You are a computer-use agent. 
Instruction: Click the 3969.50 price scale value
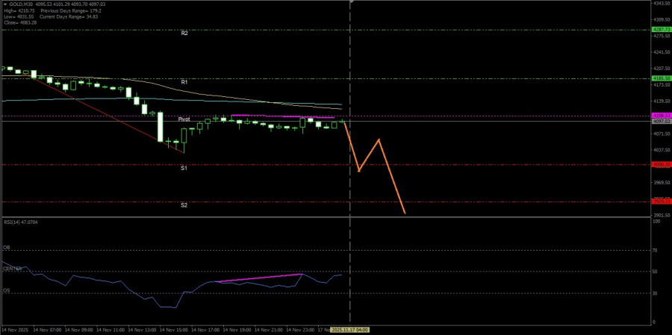(x=662, y=183)
